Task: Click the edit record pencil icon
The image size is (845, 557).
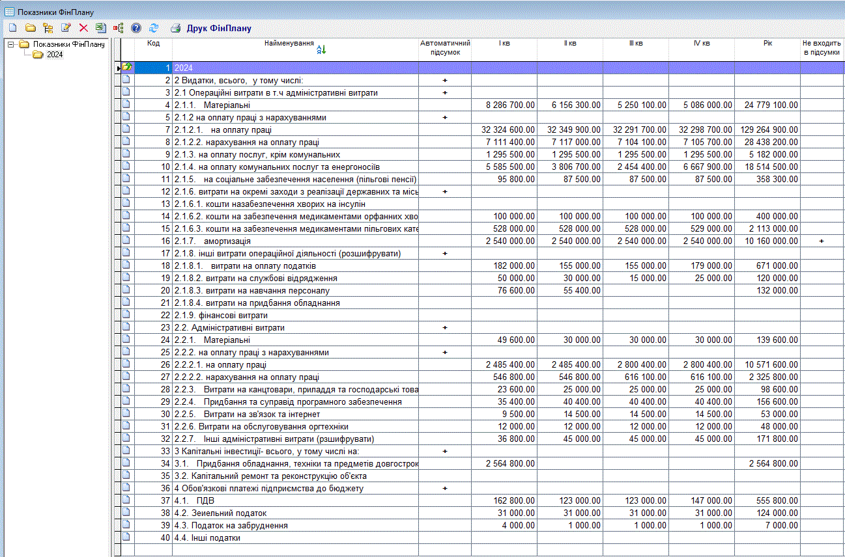Action: (65, 28)
